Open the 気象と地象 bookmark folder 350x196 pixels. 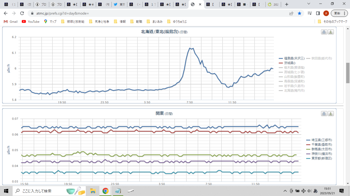tap(99, 21)
